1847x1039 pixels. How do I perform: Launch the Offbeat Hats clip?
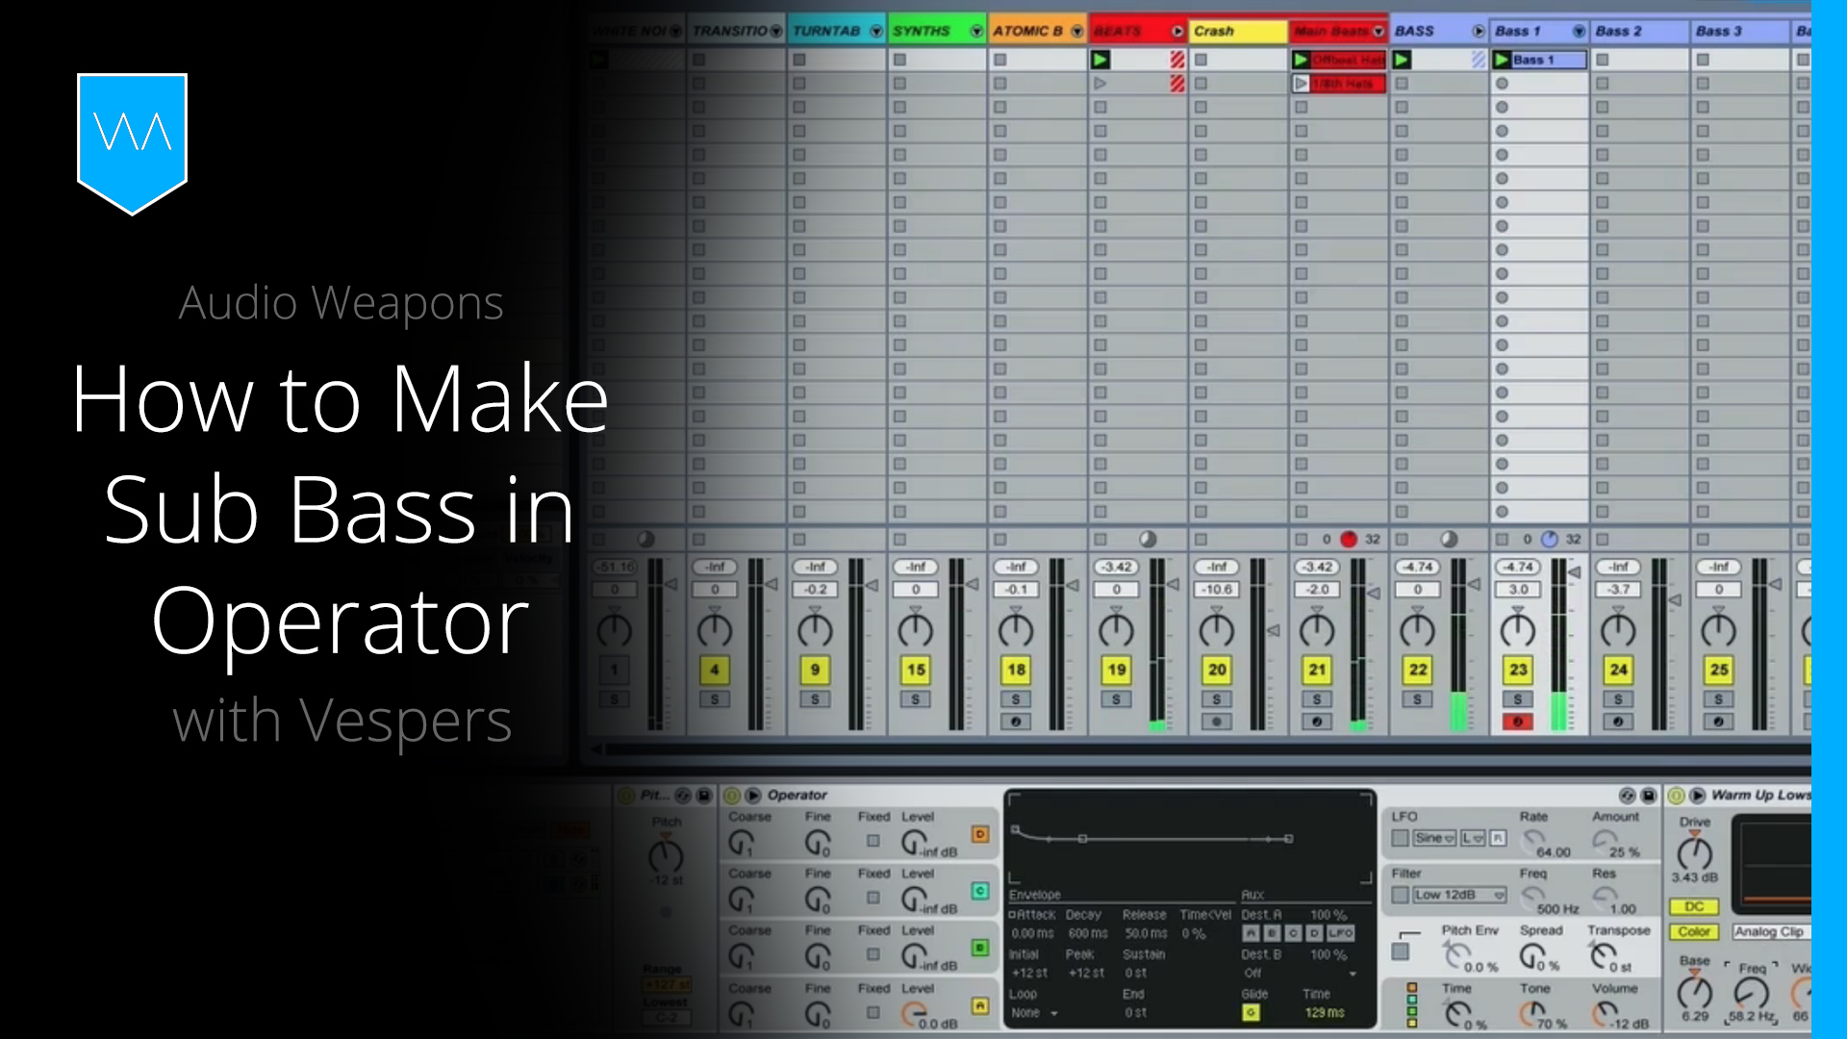point(1301,60)
